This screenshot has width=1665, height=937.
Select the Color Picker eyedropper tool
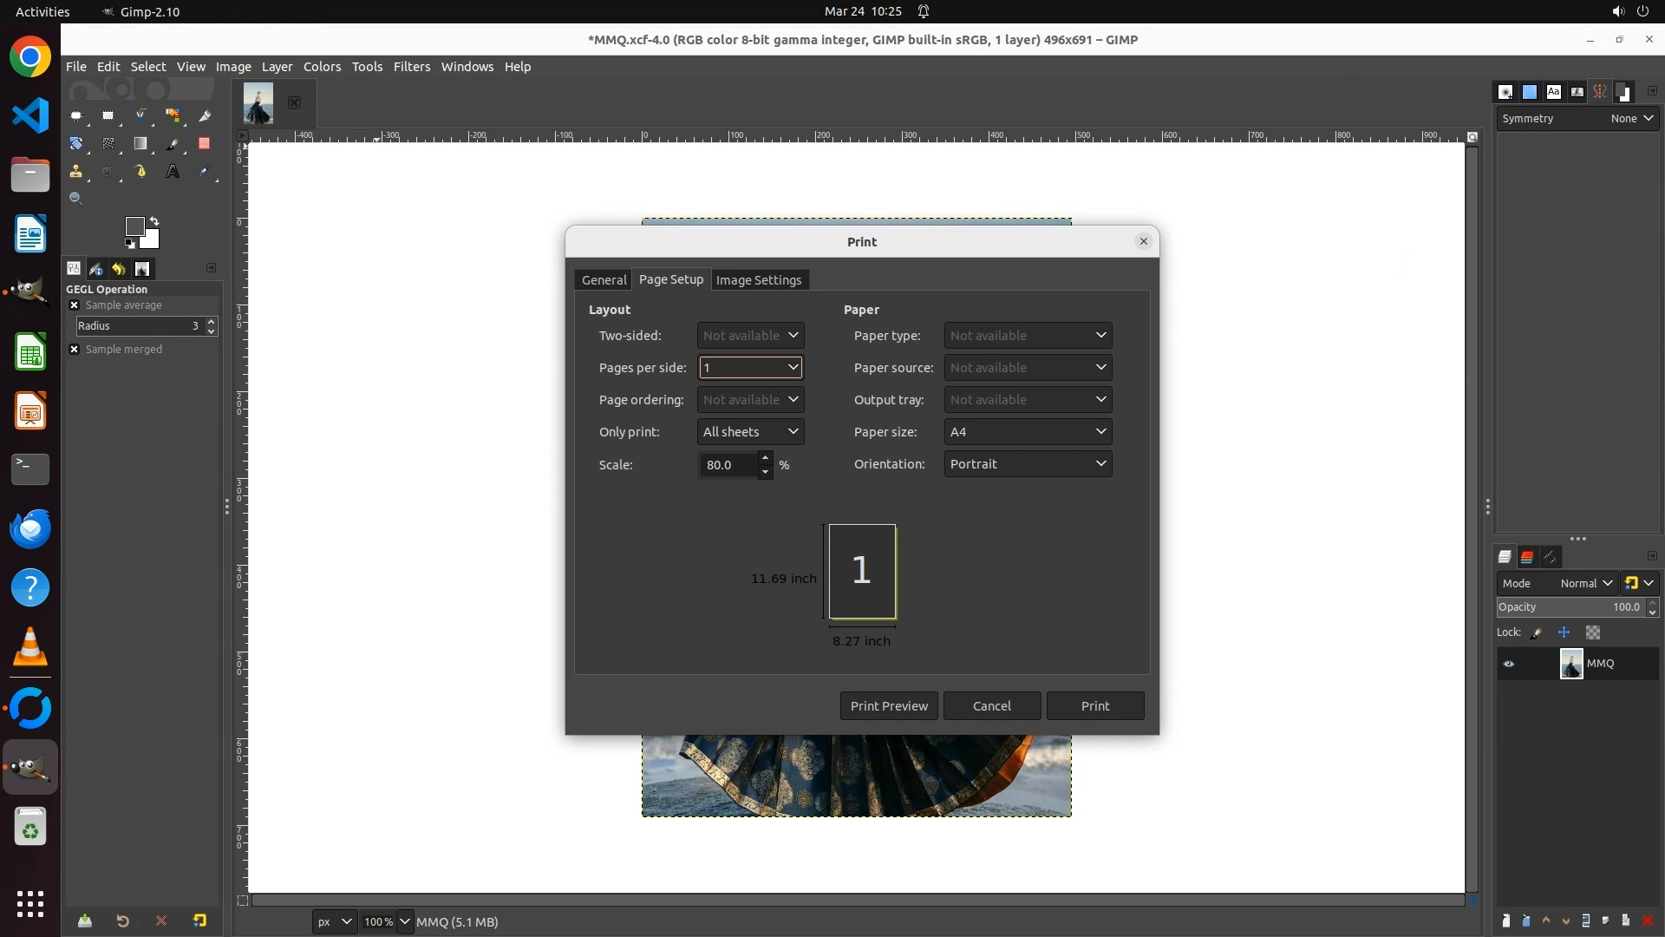click(205, 172)
